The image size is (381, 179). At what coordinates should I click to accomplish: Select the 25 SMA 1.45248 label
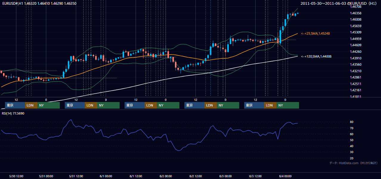[x=315, y=33]
